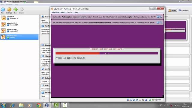Click the Network section icon in details
192x108 pixels.
[43, 78]
